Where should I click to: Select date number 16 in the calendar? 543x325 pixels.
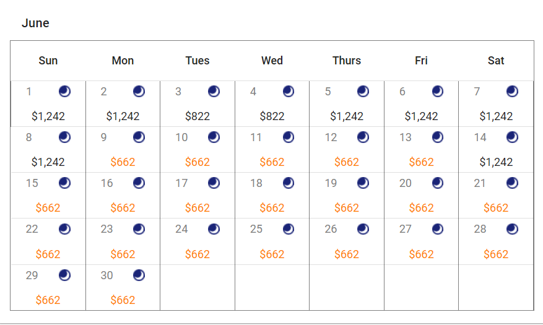tap(106, 183)
